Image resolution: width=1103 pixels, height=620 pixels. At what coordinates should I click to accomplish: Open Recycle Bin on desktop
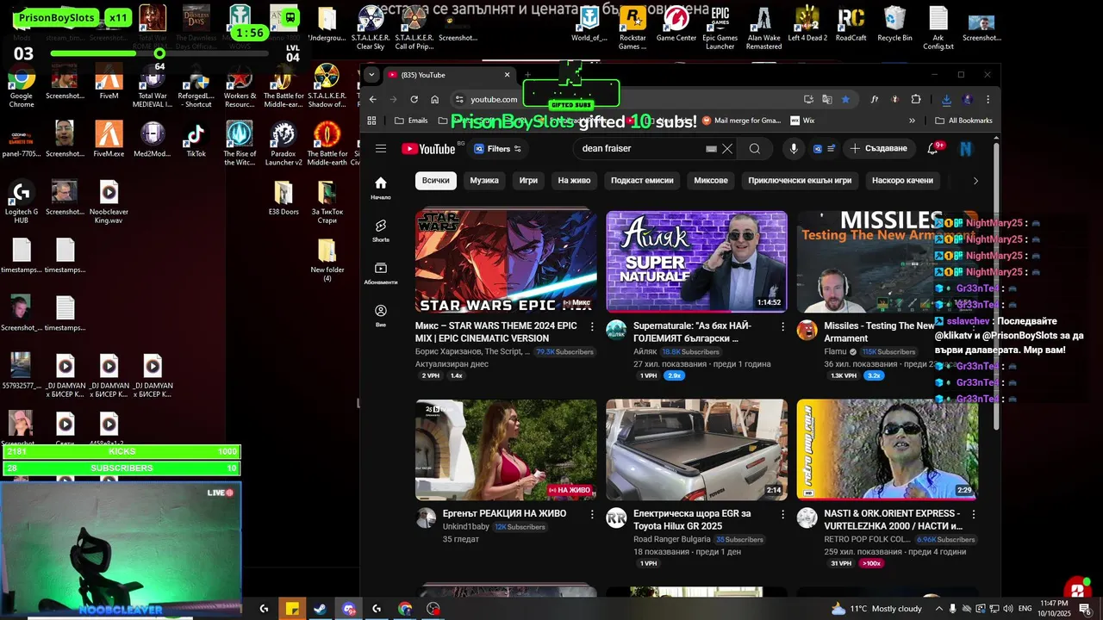tap(894, 25)
